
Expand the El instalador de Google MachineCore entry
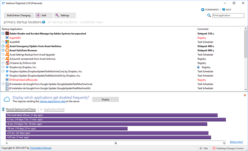point(3,84)
